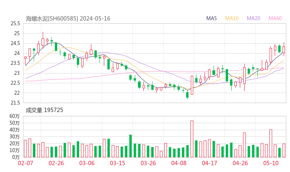Click the MA5 legend label
290x172 pixels.
click(211, 18)
